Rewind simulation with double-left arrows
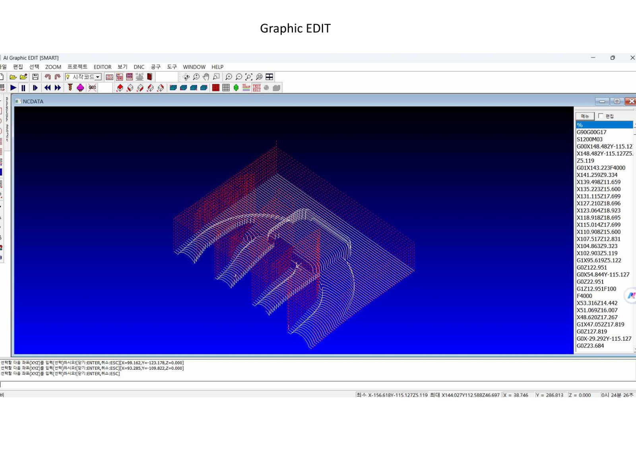Screen dimensions: 636x450 [48, 87]
